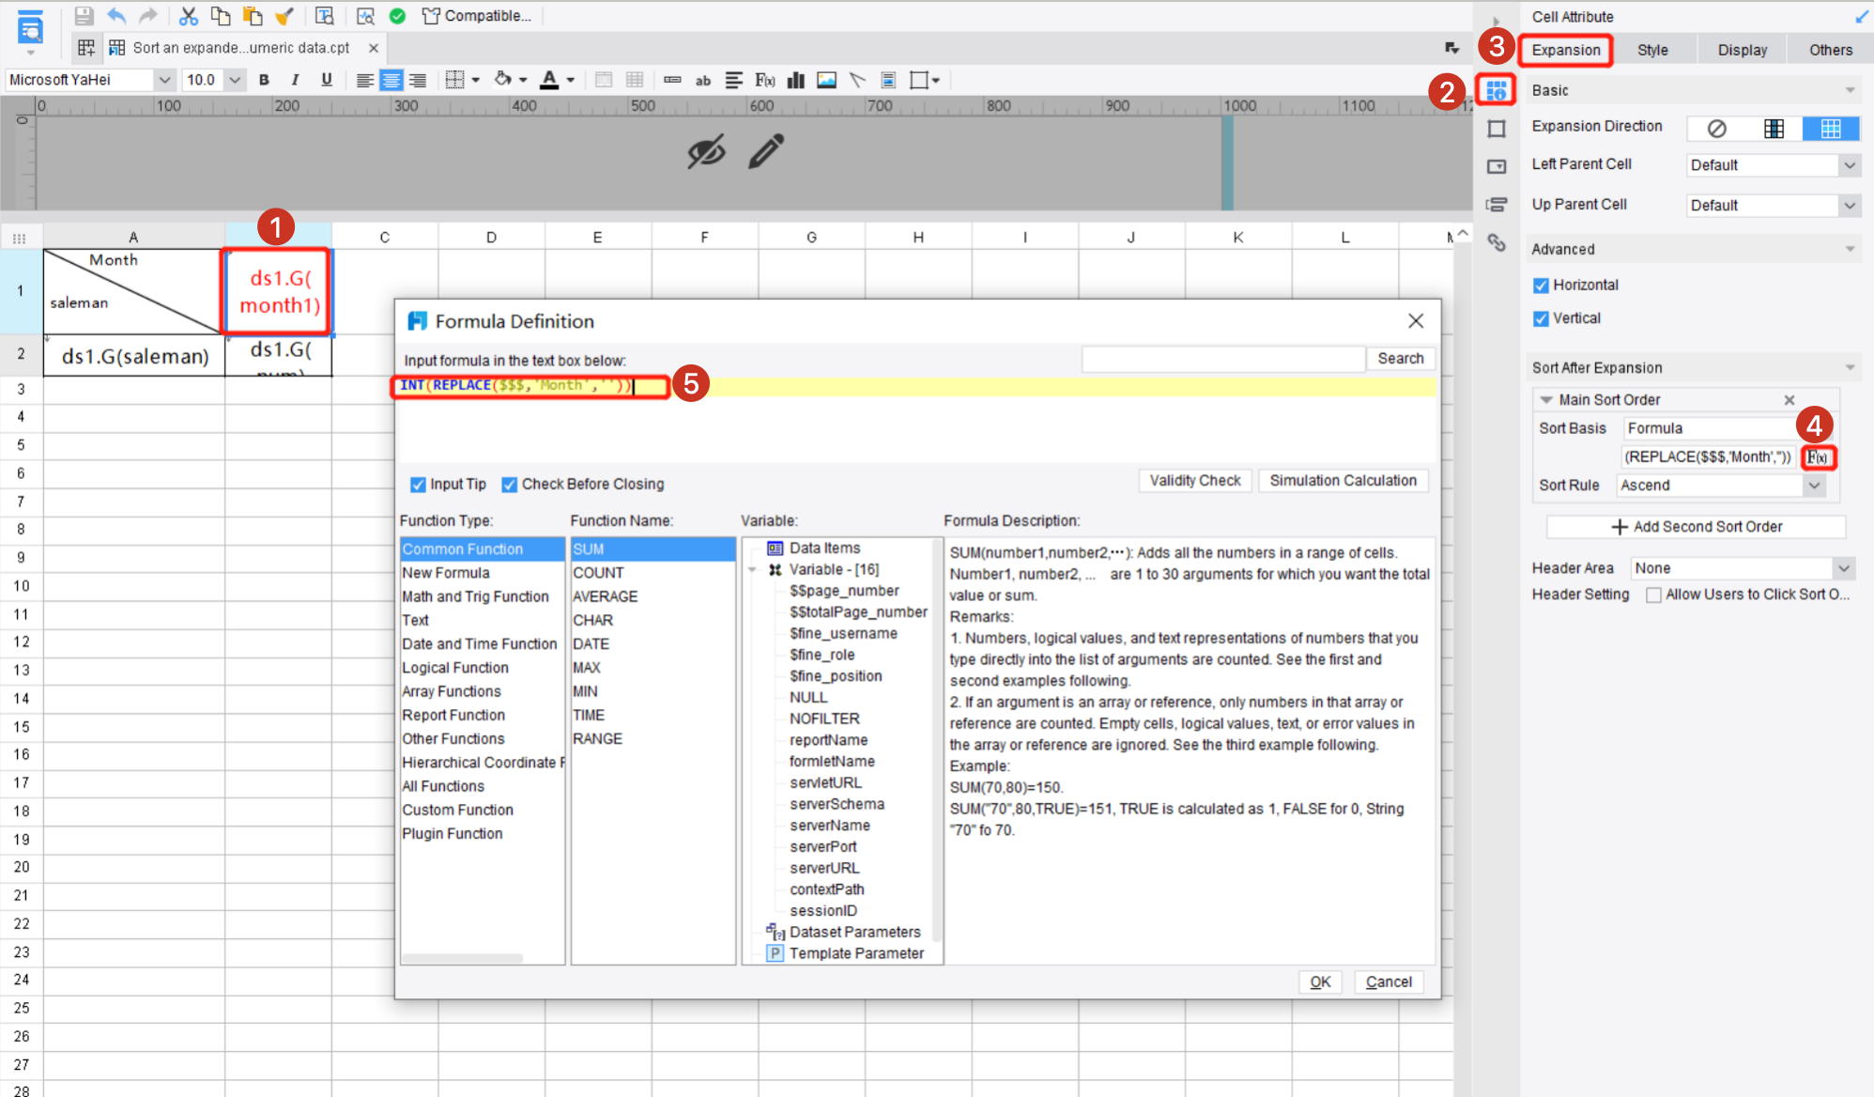
Task: Insert image using picture icon
Action: tap(826, 80)
